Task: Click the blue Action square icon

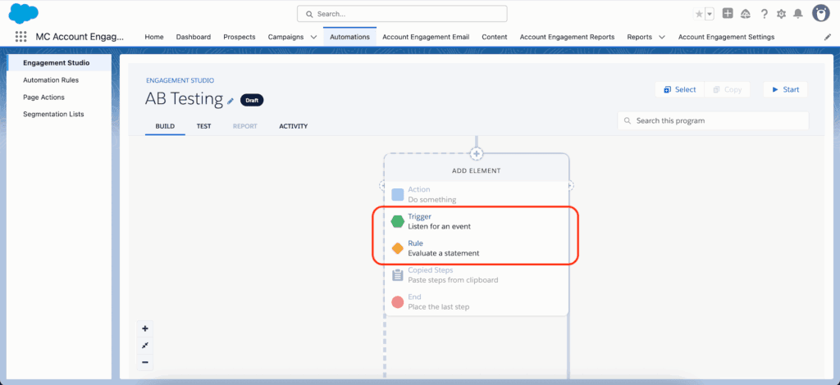Action: point(398,194)
